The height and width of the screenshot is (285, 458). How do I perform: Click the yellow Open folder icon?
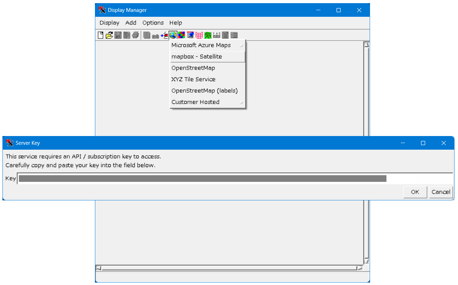[109, 35]
